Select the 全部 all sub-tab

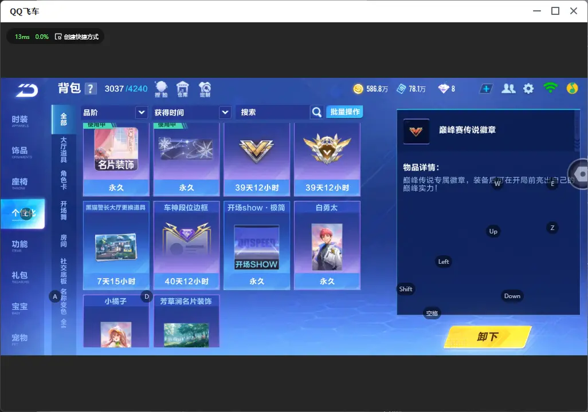point(64,120)
